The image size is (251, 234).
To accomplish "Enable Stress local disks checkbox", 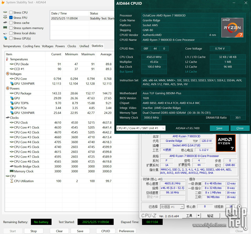I will (11, 33).
